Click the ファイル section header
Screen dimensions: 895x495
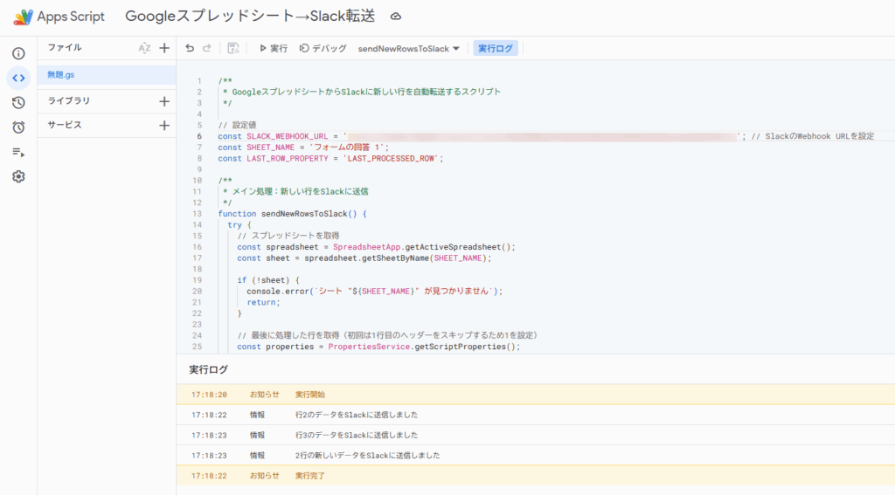pyautogui.click(x=65, y=47)
